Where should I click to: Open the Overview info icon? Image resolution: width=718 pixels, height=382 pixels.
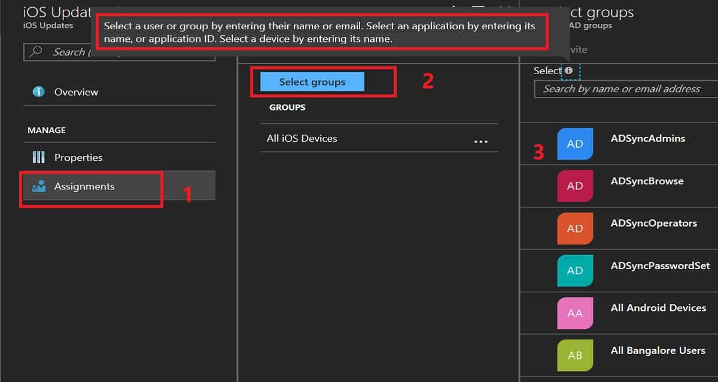tap(39, 91)
